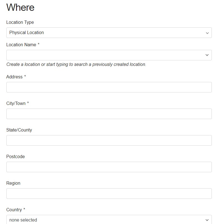Click the 'Region' field label
This screenshot has height=224, width=219.
(13, 183)
